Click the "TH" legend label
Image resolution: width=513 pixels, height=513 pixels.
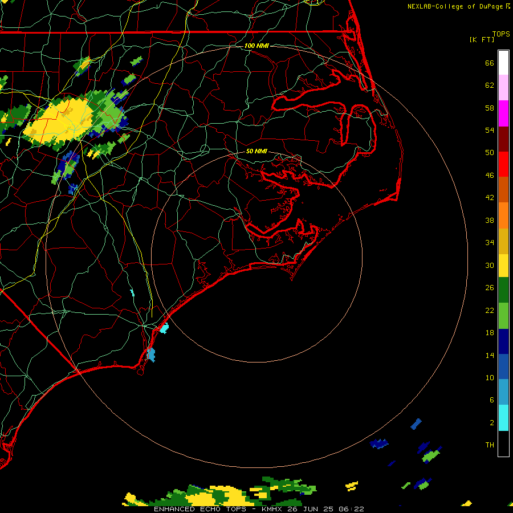490,445
